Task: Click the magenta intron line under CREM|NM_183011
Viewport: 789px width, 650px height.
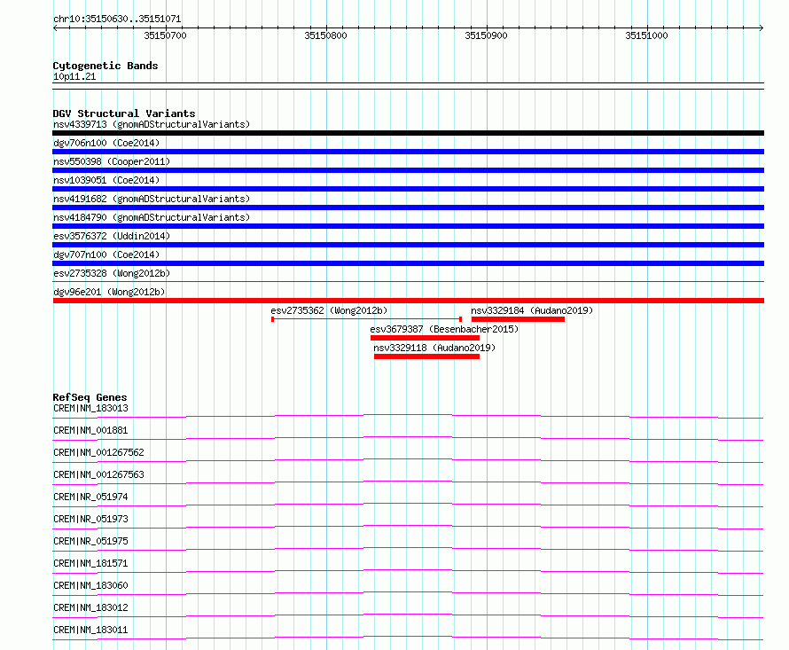Action: [x=408, y=637]
